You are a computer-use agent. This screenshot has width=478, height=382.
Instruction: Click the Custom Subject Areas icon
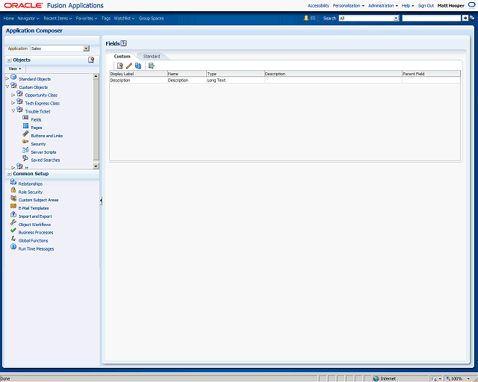(x=13, y=198)
